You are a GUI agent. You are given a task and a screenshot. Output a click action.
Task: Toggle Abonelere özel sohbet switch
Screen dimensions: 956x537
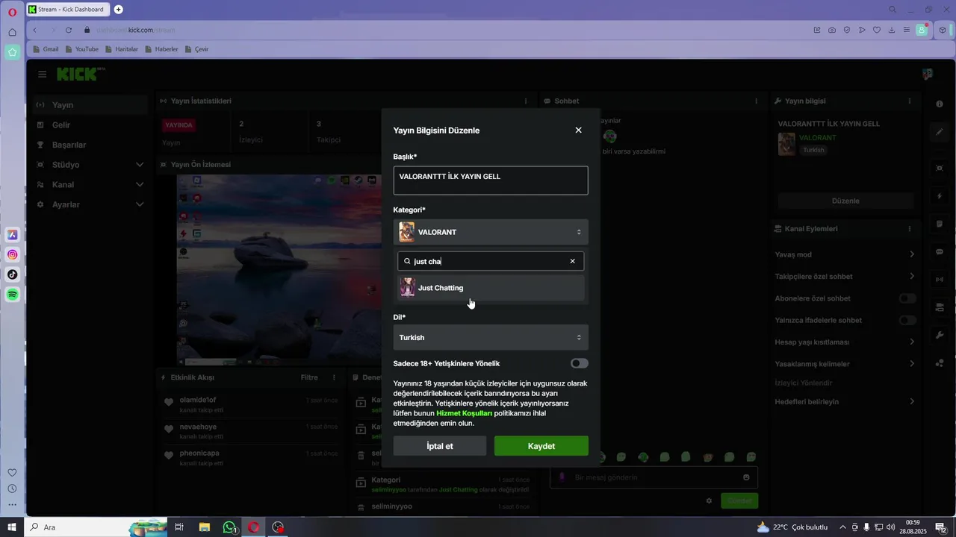(x=907, y=298)
